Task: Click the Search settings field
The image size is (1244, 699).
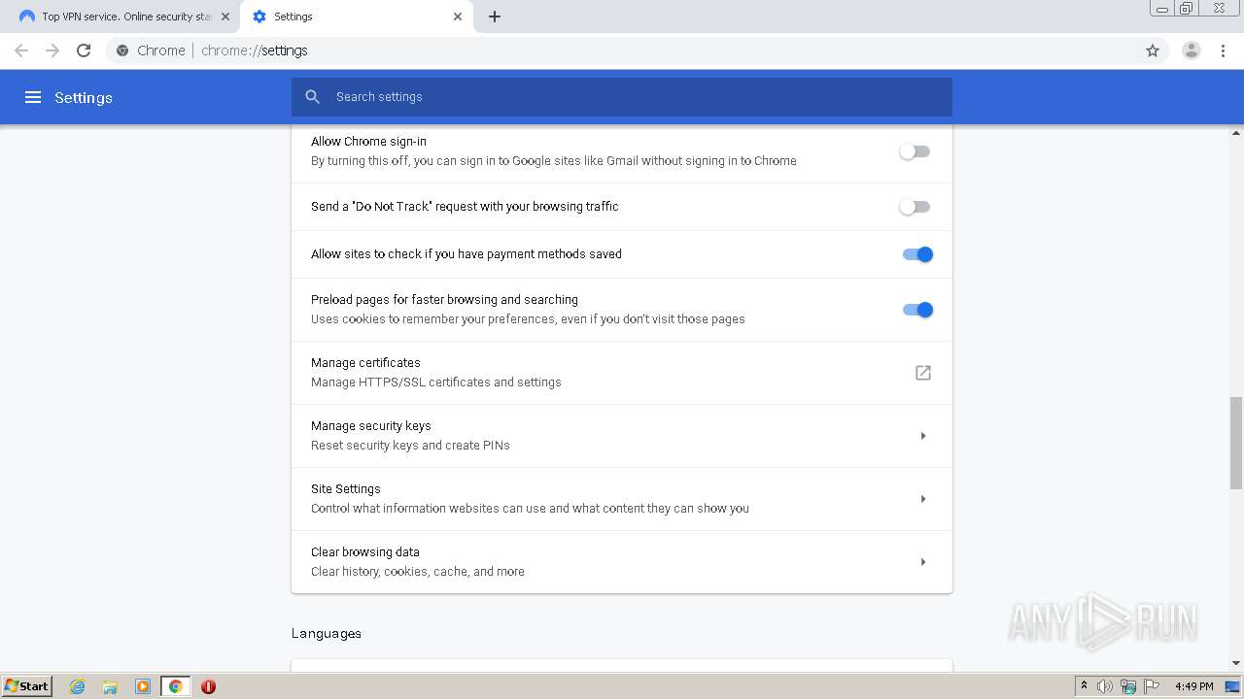Action: pyautogui.click(x=622, y=97)
